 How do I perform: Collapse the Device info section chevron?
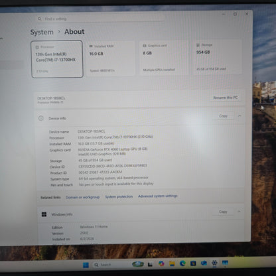tap(240, 115)
